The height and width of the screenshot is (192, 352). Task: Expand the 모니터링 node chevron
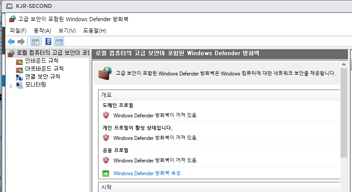click(11, 86)
